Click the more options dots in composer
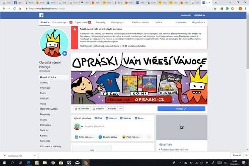 pyautogui.click(x=147, y=137)
